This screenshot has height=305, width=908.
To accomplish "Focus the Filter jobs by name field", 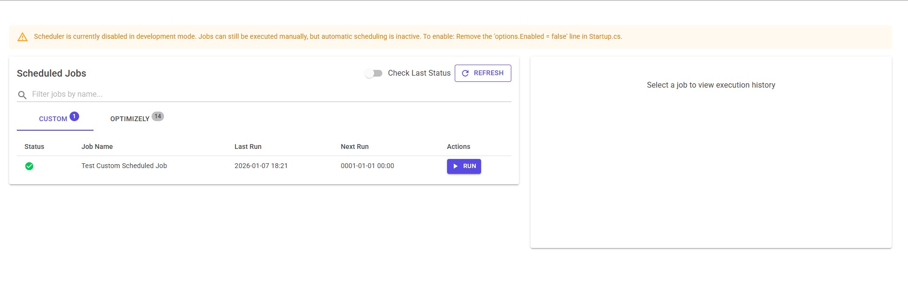I will pyautogui.click(x=269, y=94).
